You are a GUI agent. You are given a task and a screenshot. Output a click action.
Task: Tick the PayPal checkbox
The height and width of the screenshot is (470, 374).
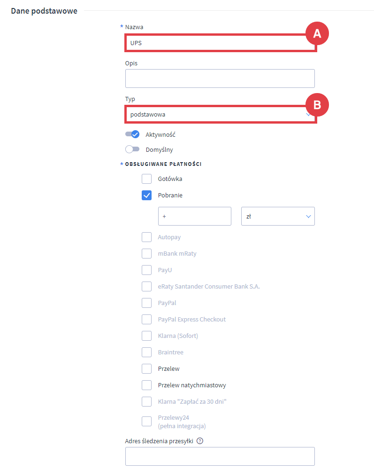[x=146, y=303]
